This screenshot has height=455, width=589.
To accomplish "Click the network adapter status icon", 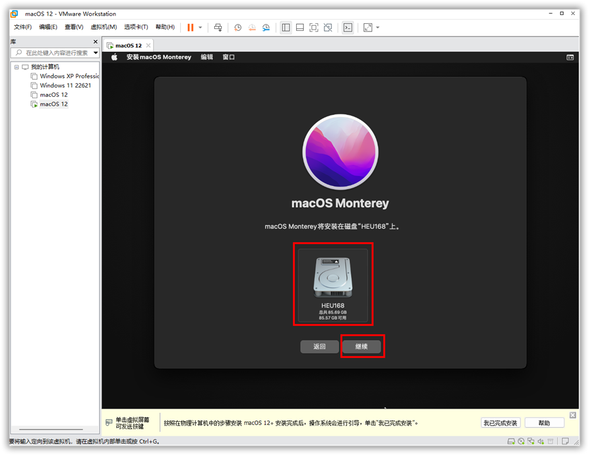I will point(531,442).
